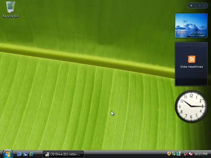Click the Windows Security Alerts shield icon
The image size is (211, 158).
(x=169, y=154)
